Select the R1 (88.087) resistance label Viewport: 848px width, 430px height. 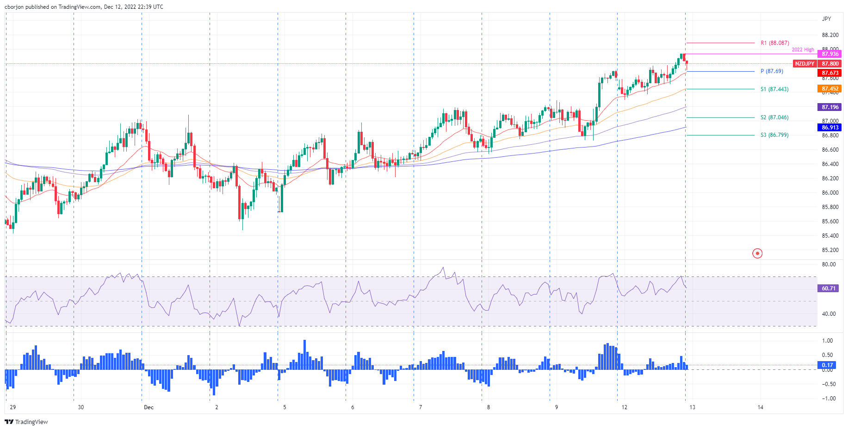click(x=775, y=43)
